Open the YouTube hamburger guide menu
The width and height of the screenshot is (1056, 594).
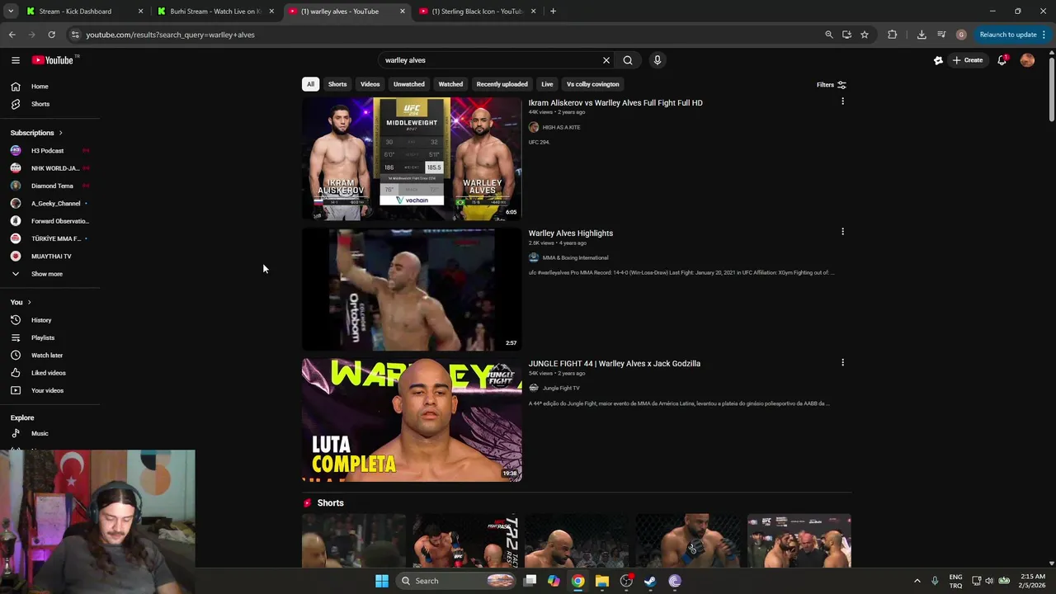tap(16, 60)
